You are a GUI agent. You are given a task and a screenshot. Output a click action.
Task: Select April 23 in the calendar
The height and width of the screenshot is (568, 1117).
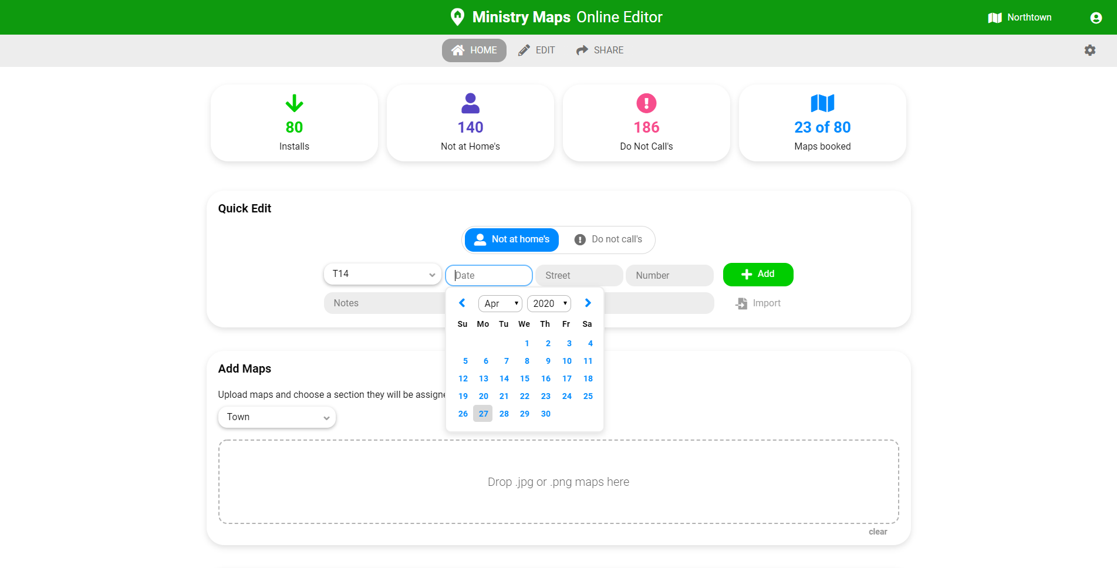point(546,396)
